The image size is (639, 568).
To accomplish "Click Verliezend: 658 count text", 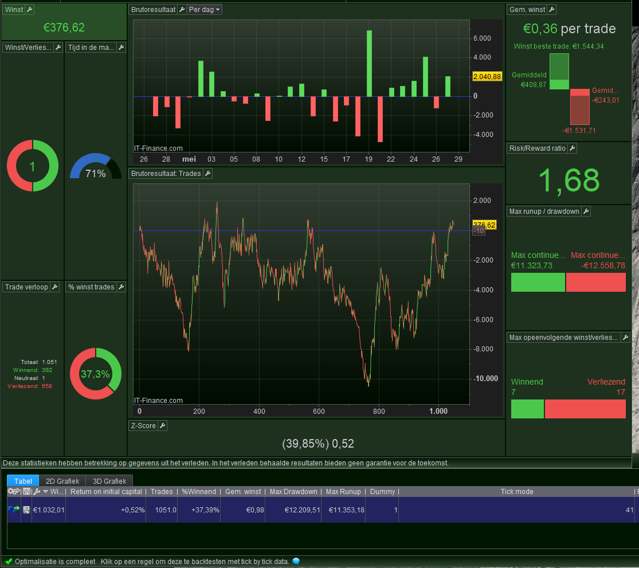I will [30, 386].
